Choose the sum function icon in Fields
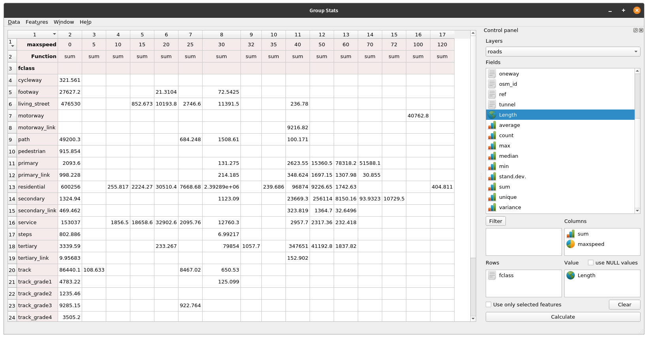The width and height of the screenshot is (648, 338). (x=492, y=187)
